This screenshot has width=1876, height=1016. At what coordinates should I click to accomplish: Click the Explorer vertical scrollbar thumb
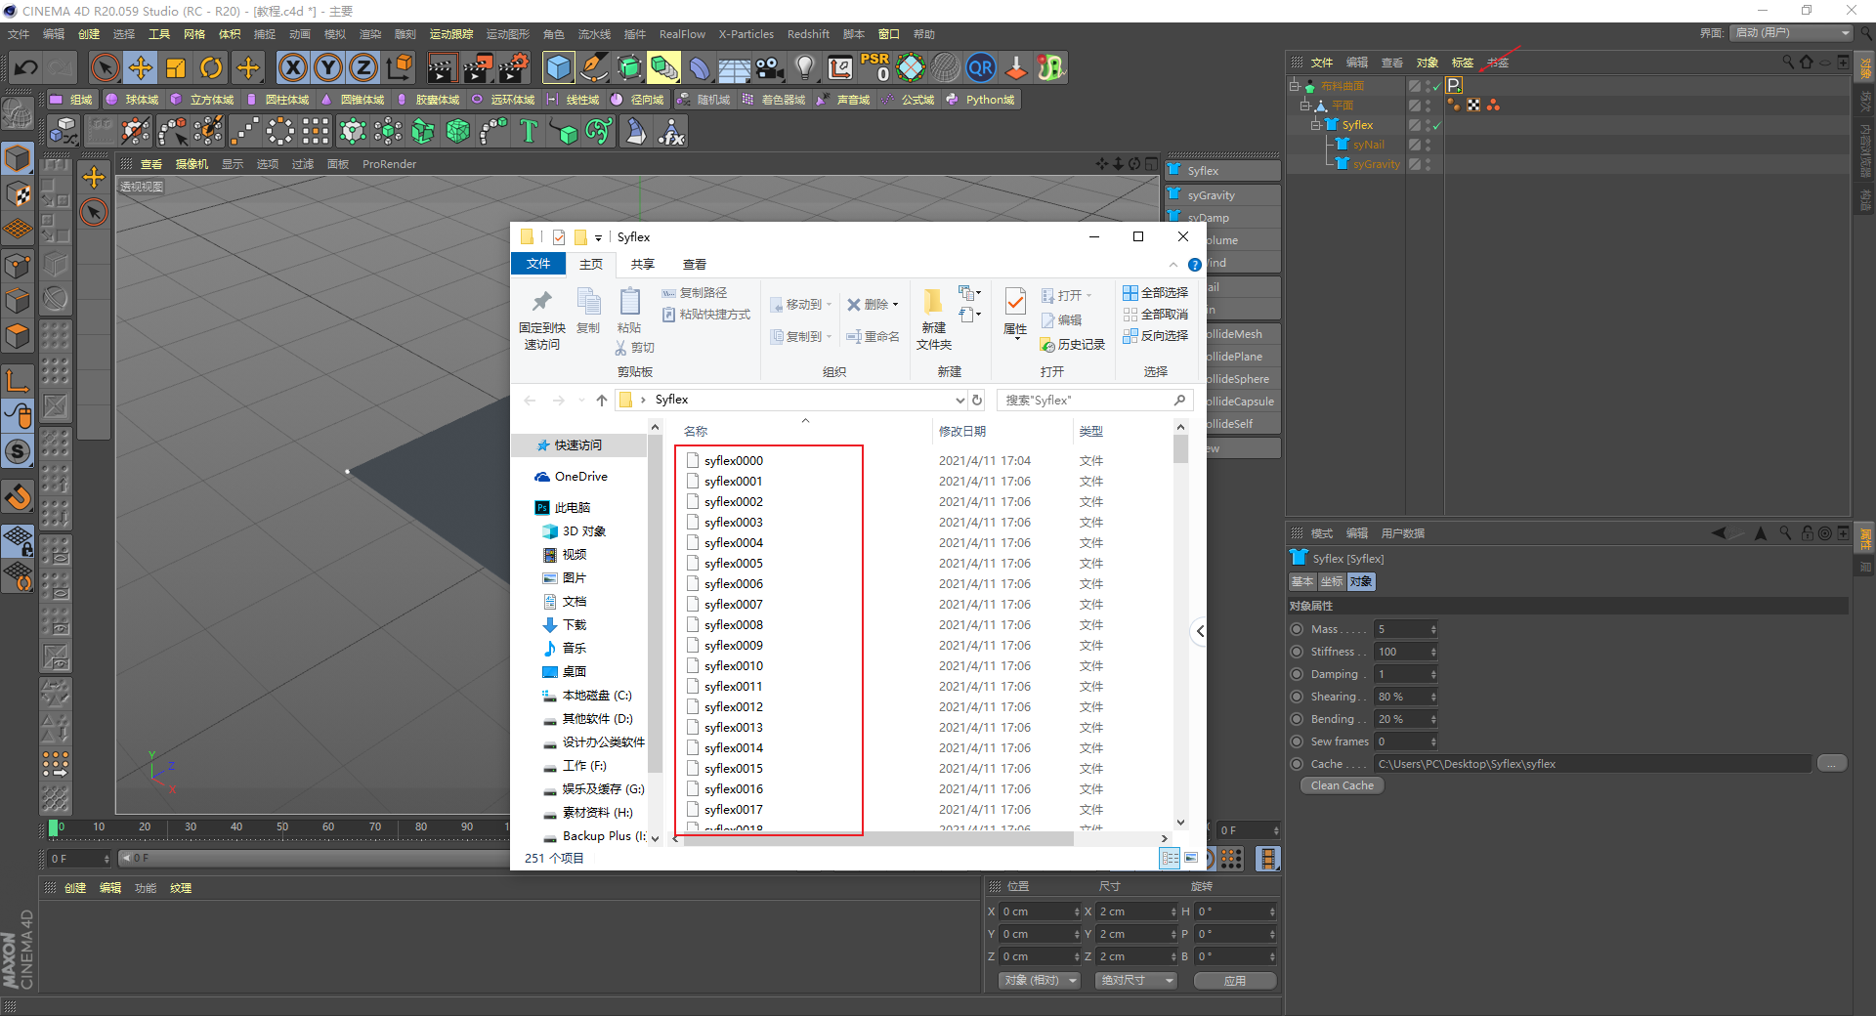(1180, 448)
